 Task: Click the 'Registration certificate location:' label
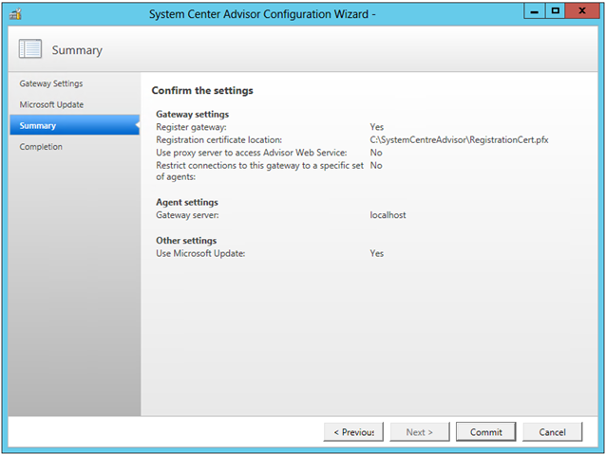click(218, 139)
